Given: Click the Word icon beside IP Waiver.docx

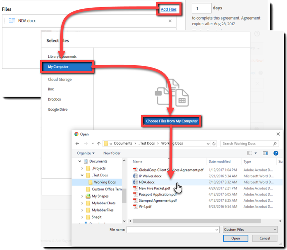Looking at the screenshot, I should coord(135,176).
